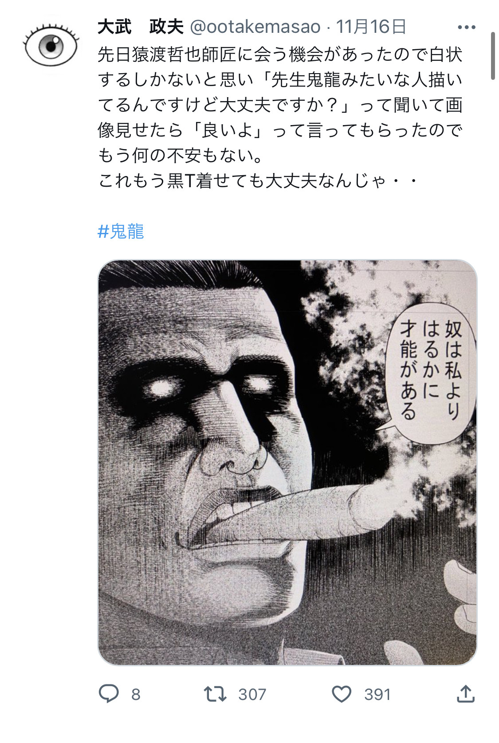Open the share upload icon

click(x=466, y=694)
